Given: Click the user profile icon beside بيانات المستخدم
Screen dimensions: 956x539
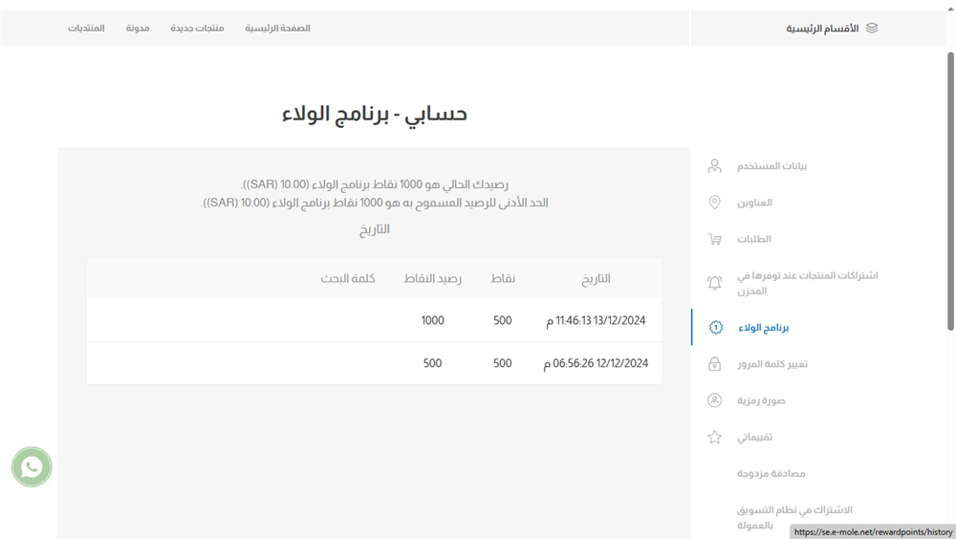Looking at the screenshot, I should tap(714, 166).
